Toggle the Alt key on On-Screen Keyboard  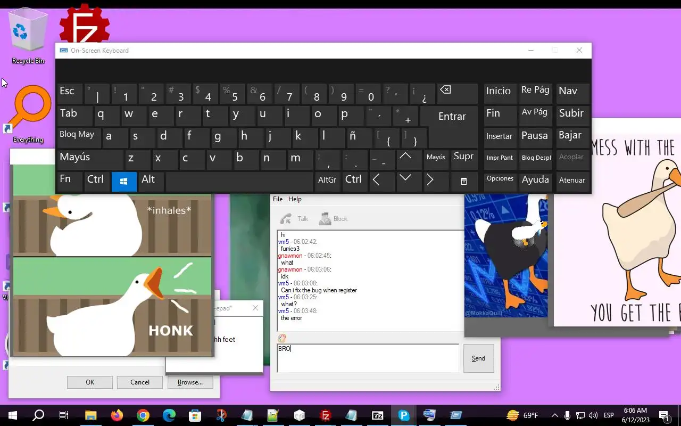[151, 181]
